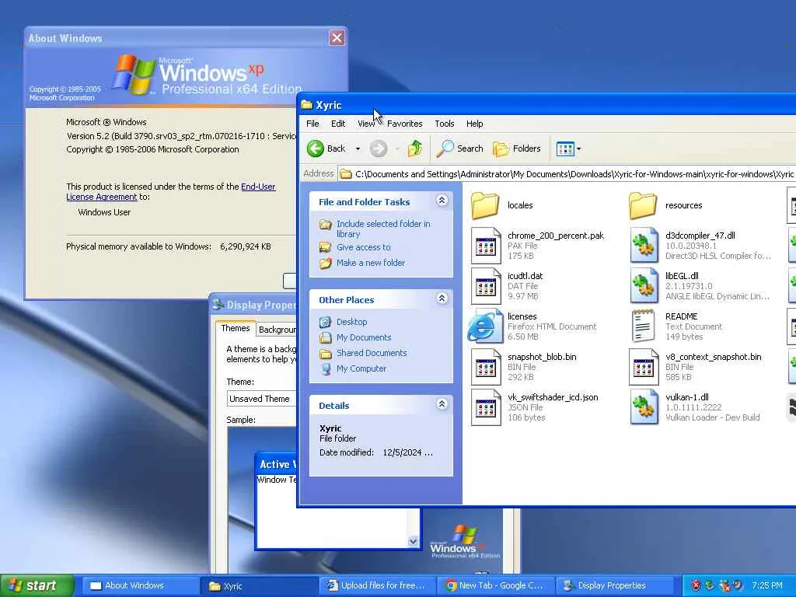Open the Tools menu

tap(444, 124)
